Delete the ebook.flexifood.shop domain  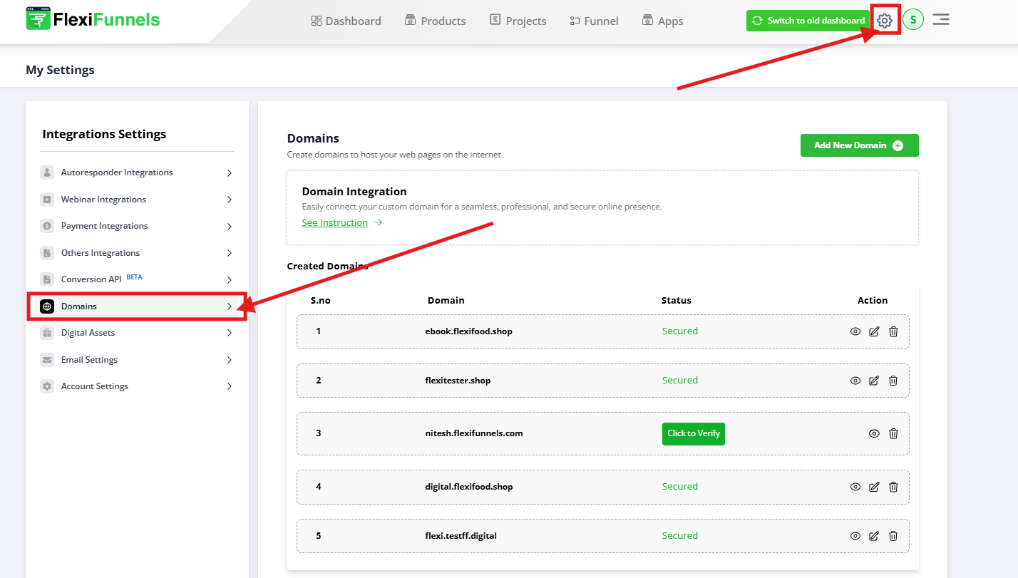click(x=893, y=331)
